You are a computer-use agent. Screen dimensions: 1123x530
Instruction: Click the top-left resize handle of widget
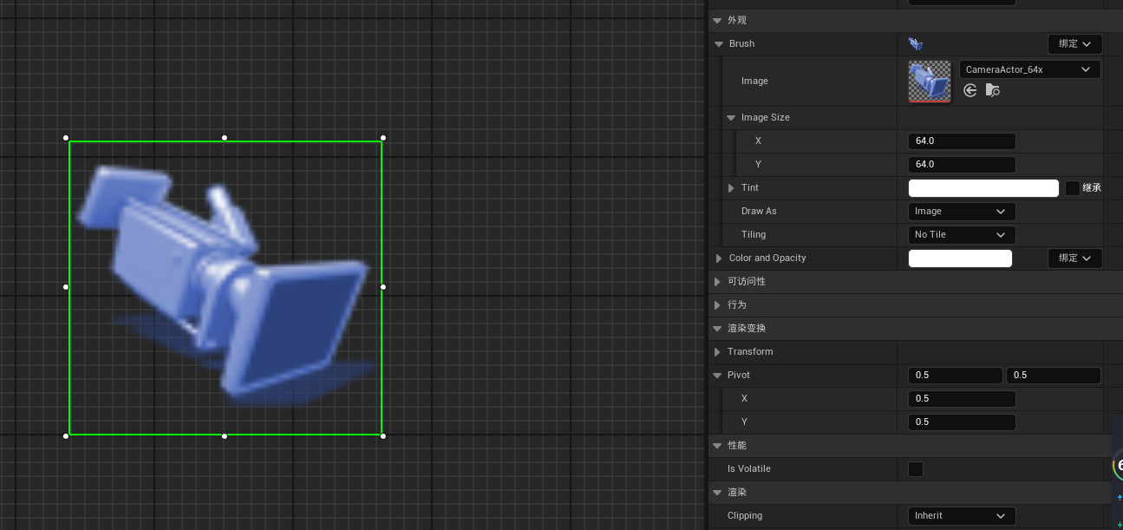pos(66,138)
